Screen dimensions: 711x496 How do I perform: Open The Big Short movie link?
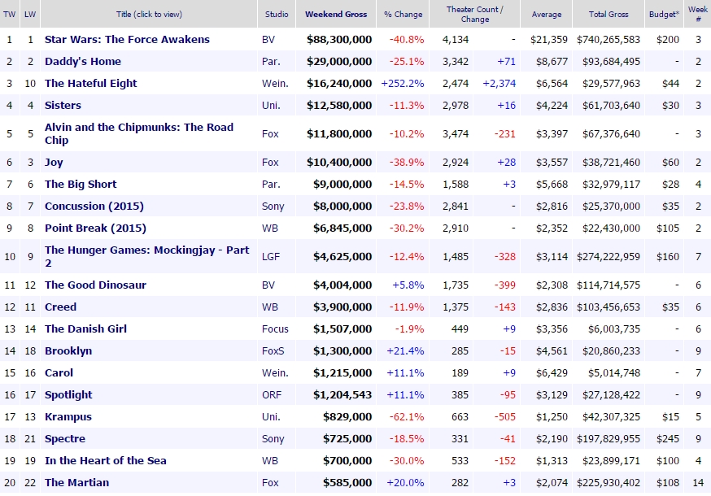[81, 184]
